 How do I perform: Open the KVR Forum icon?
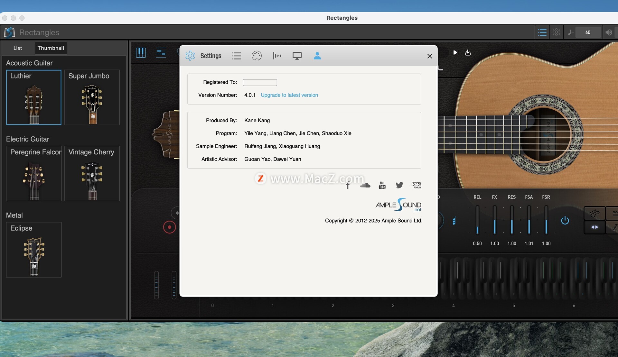coord(416,185)
